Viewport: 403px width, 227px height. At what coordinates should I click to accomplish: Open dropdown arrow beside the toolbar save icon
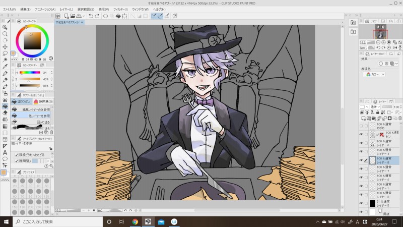(x=84, y=16)
